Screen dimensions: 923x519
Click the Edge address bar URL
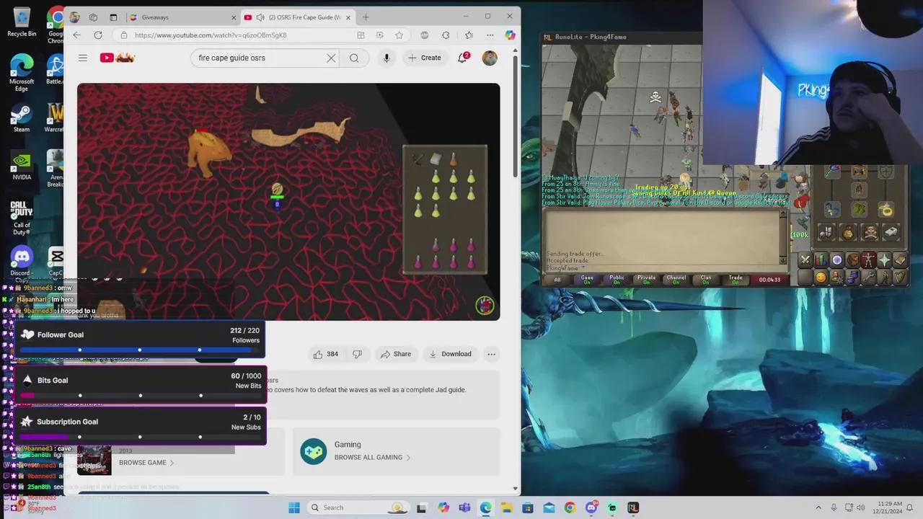[x=211, y=35]
